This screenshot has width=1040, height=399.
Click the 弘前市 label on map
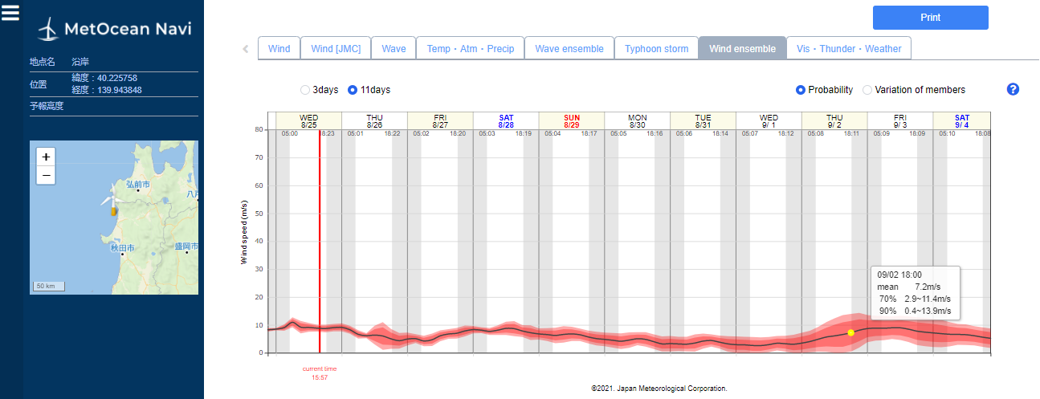pyautogui.click(x=137, y=185)
